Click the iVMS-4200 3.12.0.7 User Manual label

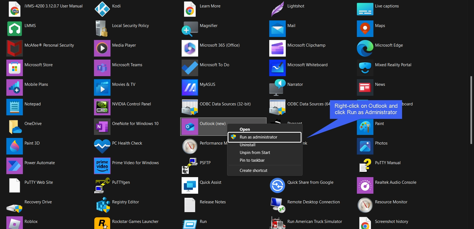coord(53,6)
